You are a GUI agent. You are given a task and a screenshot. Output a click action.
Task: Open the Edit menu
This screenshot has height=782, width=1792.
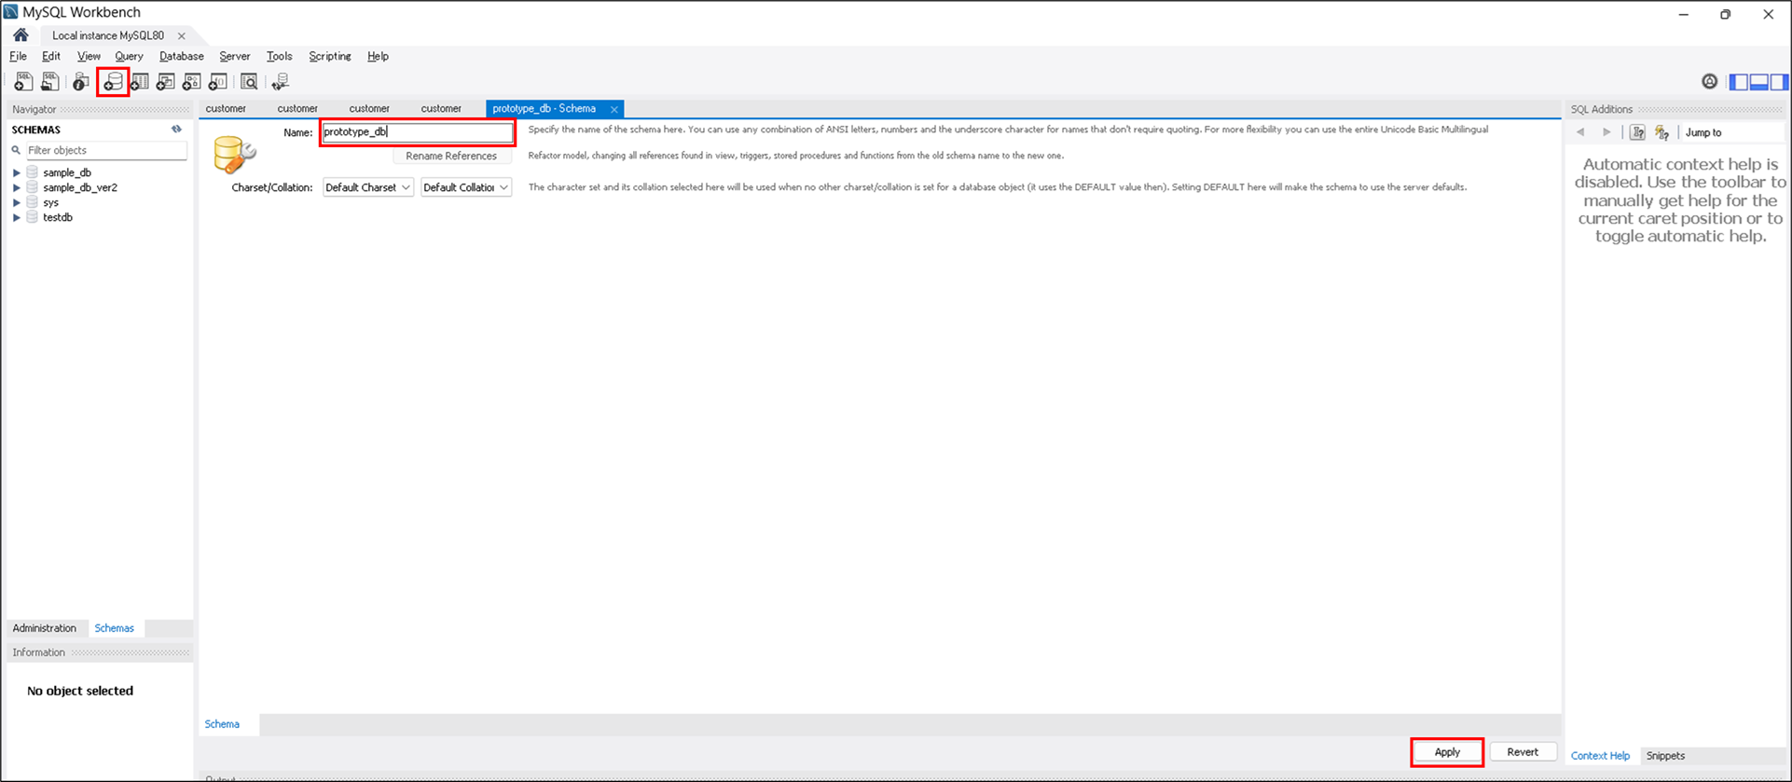tap(51, 56)
